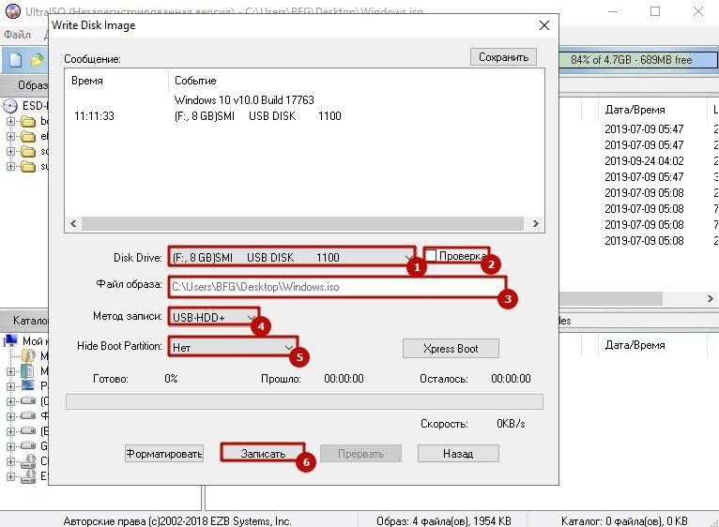The height and width of the screenshot is (527, 719).
Task: Click the 'Скорость:' label value '0KB/s'
Action: coord(511,424)
